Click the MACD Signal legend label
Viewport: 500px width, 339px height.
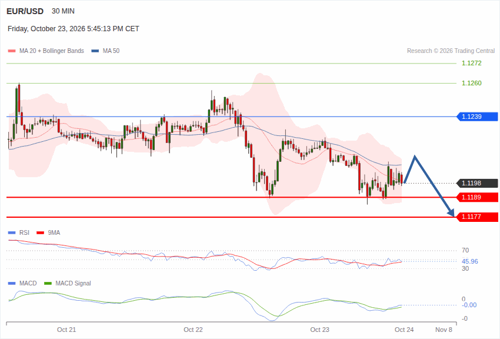pyautogui.click(x=73, y=284)
